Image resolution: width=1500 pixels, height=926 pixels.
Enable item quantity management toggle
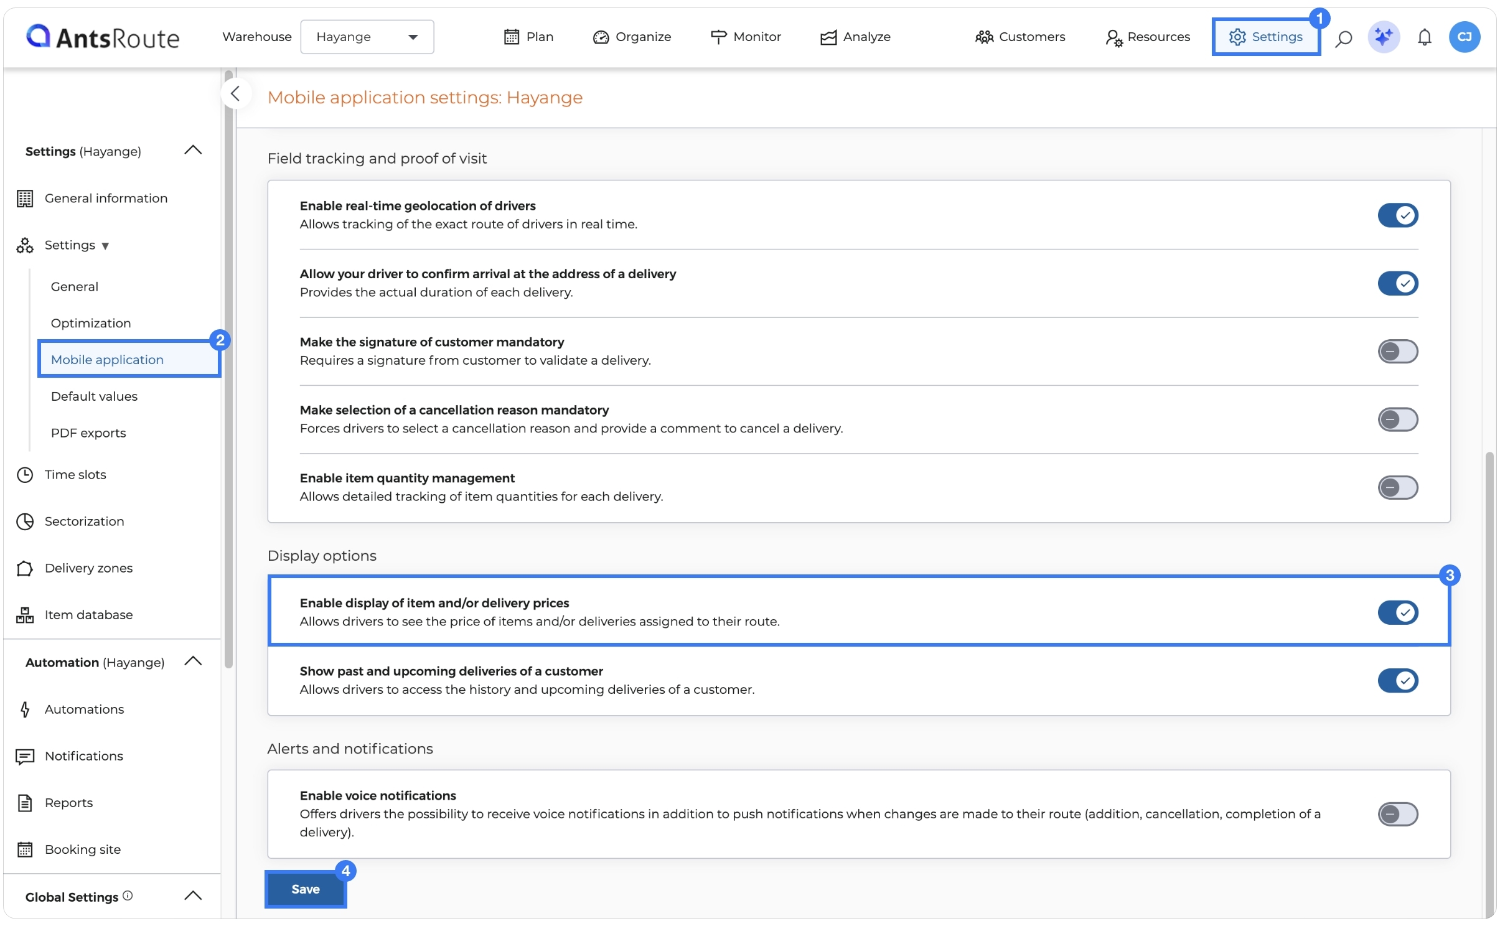(x=1397, y=487)
